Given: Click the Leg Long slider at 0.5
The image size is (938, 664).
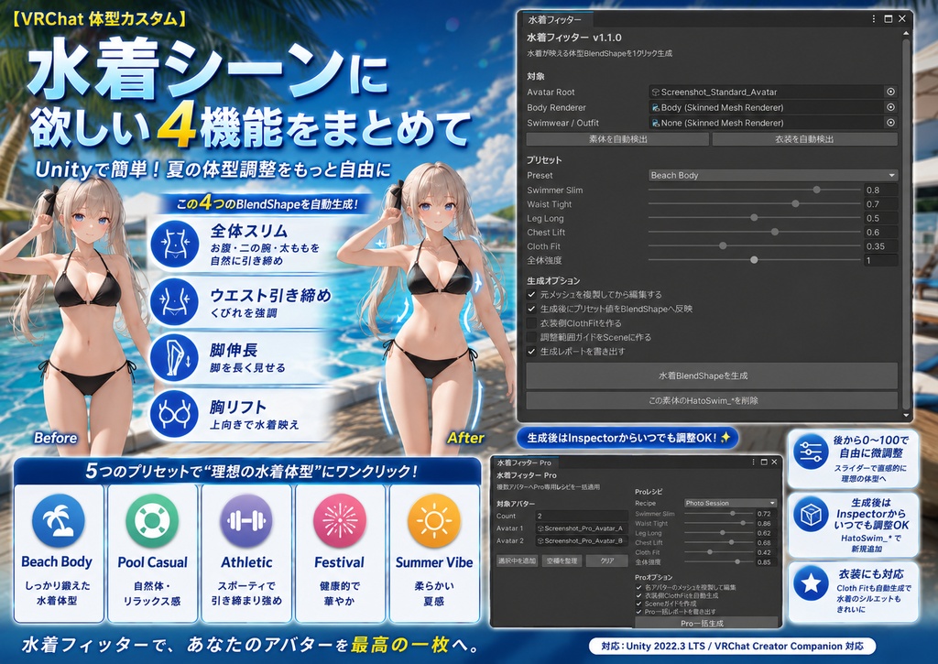Looking at the screenshot, I should pyautogui.click(x=755, y=218).
